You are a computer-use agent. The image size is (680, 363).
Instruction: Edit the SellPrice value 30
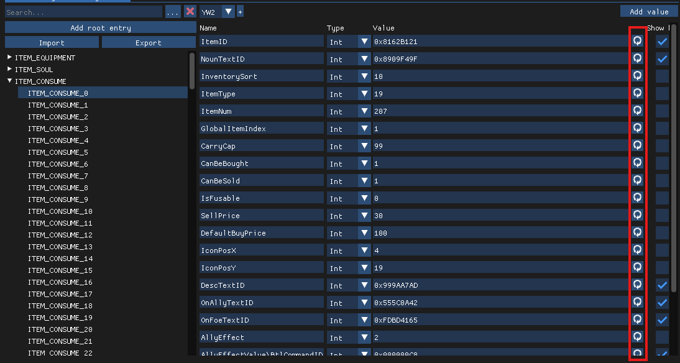[x=502, y=215]
